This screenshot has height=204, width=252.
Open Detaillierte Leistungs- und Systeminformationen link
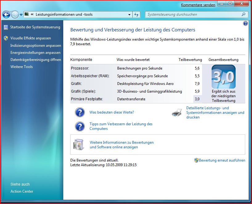215,113
